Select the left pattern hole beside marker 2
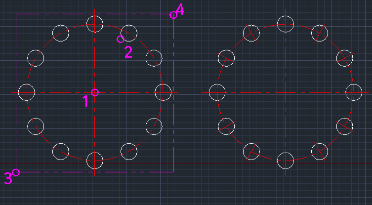The width and height of the screenshot is (372, 205). [x=128, y=33]
